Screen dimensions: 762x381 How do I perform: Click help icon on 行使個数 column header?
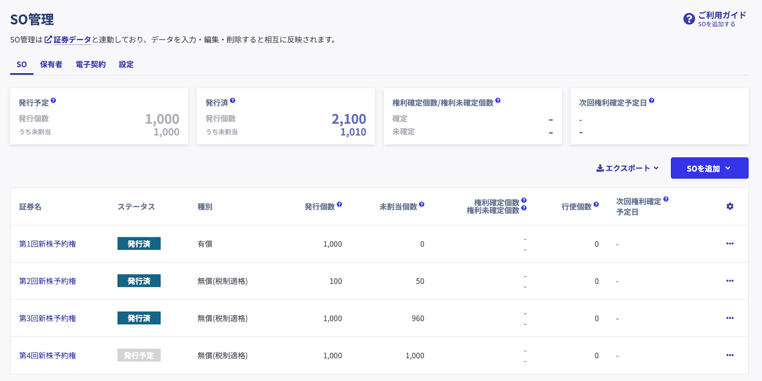coord(596,205)
